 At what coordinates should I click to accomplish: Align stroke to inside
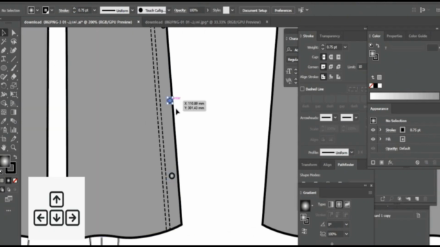click(331, 77)
